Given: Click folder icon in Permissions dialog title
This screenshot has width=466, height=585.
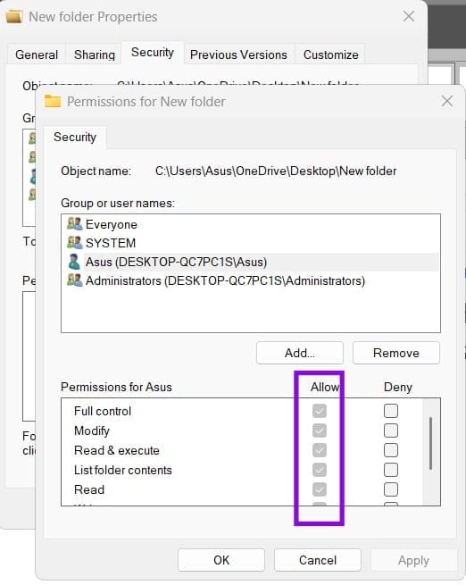Looking at the screenshot, I should 53,102.
